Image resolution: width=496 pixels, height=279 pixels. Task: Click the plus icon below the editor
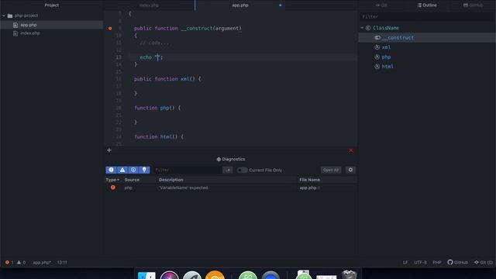[109, 150]
